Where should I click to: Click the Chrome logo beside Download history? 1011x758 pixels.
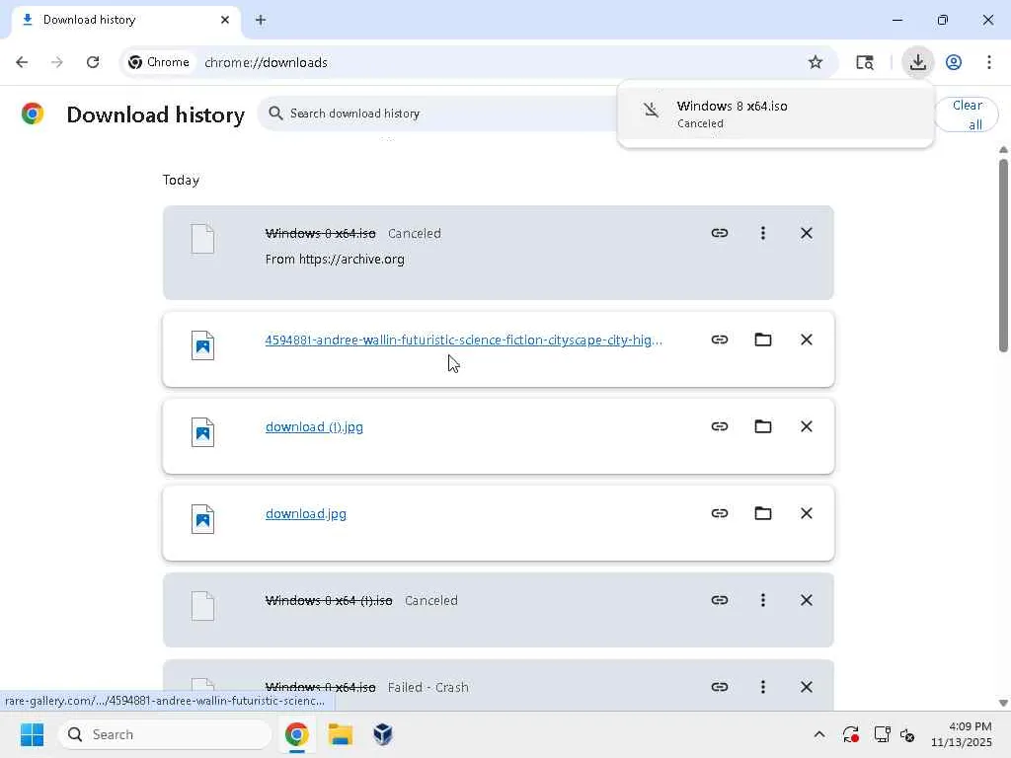(33, 114)
